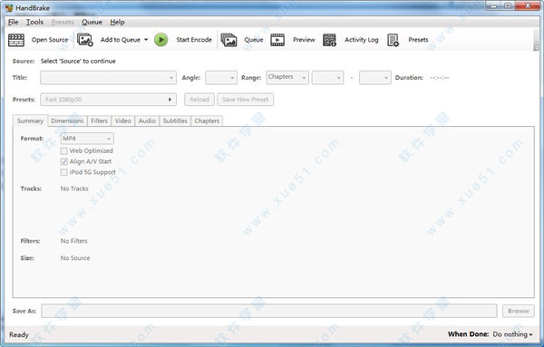
Task: Expand the Angle dropdown
Action: (x=221, y=78)
